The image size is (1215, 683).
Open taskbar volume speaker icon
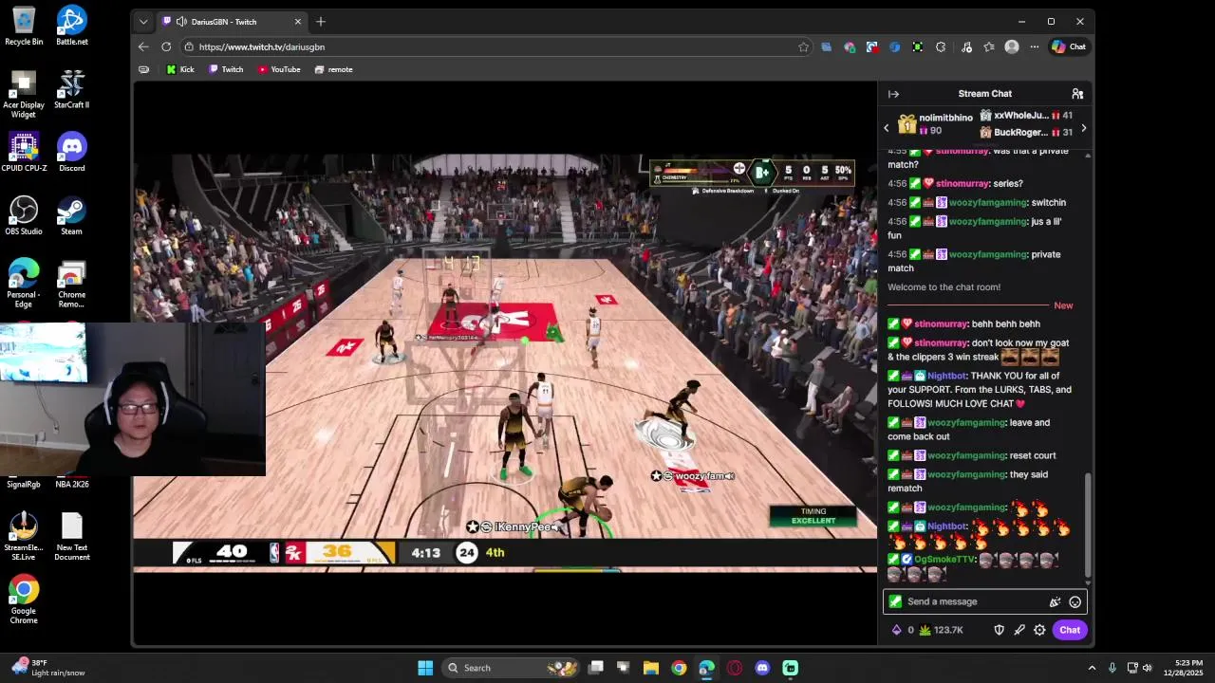point(1147,668)
